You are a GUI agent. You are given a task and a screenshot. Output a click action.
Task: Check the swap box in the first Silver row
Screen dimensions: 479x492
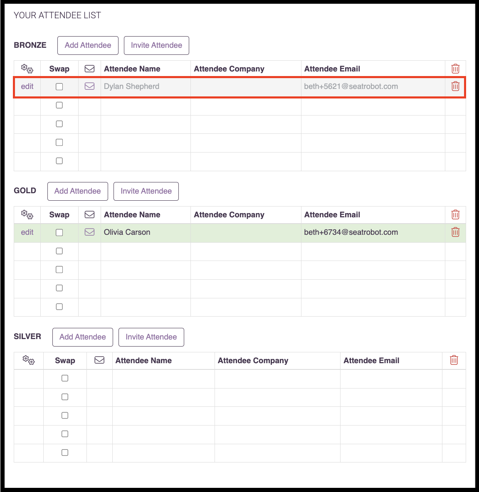coord(65,378)
